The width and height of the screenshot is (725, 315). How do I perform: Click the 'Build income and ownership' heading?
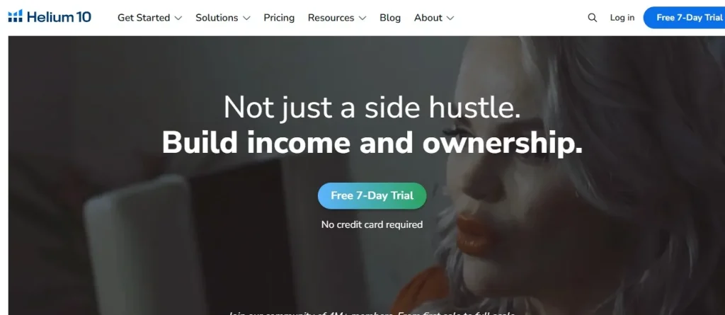(x=372, y=143)
